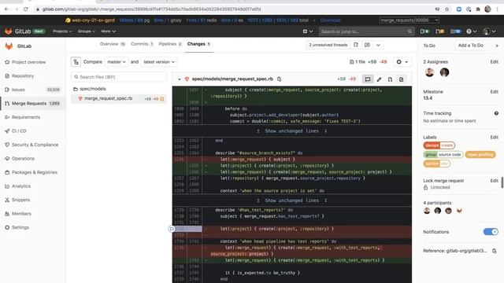
Task: Open Members in sidebar
Action: click(x=21, y=214)
